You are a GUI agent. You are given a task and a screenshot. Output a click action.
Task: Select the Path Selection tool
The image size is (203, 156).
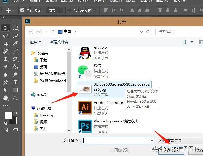[x=5, y=90]
